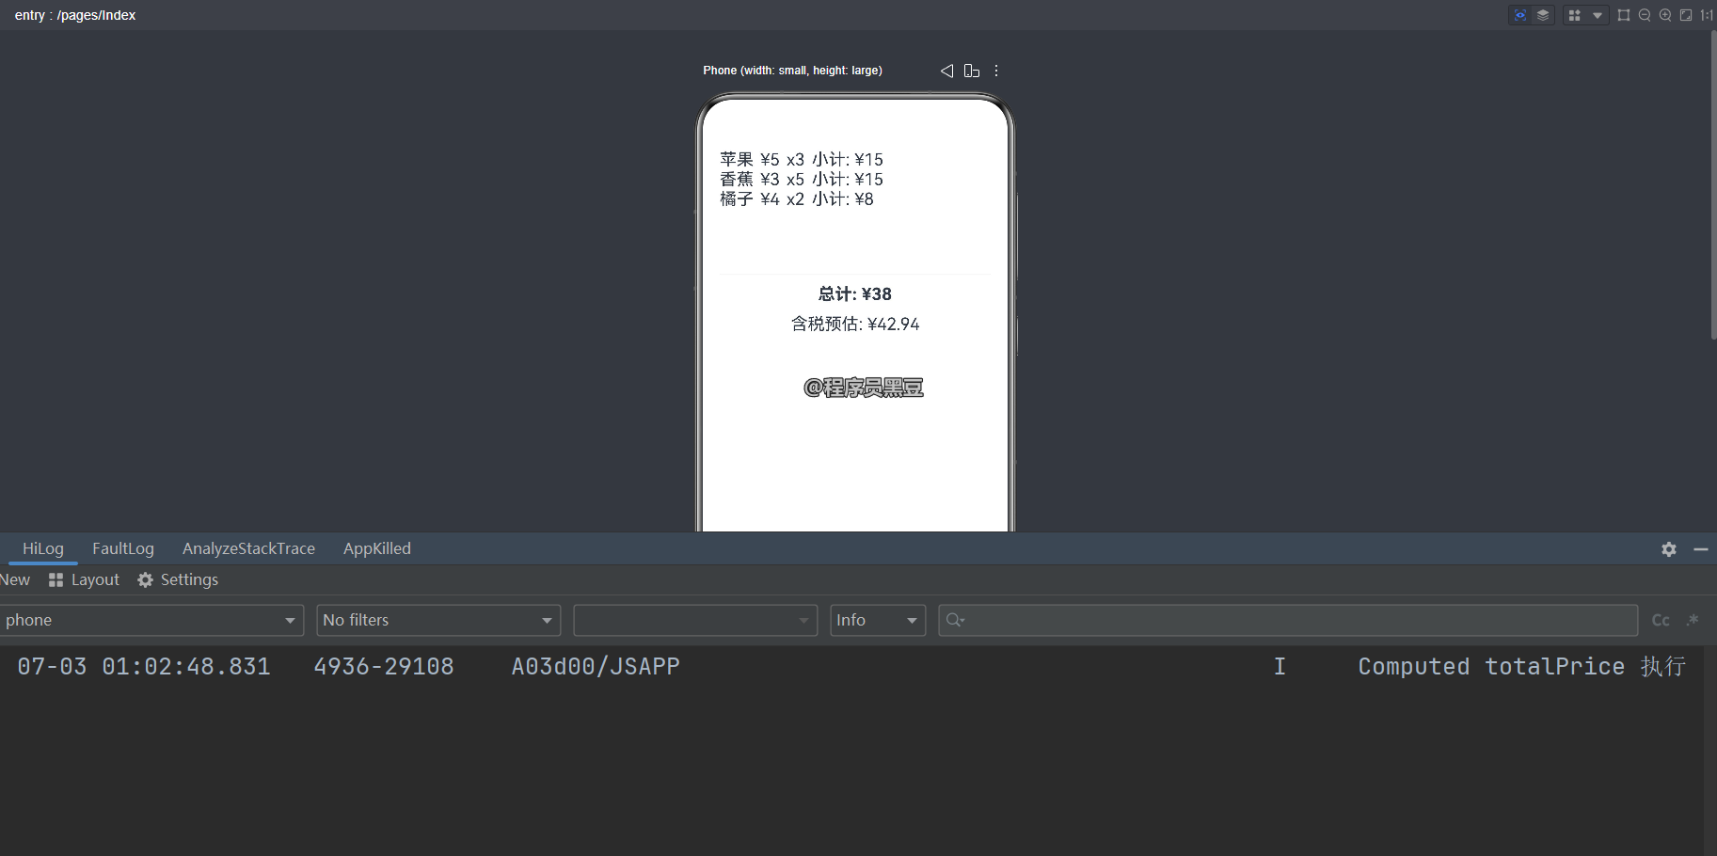Click the Computed totalPrice log message
This screenshot has width=1717, height=856.
pos(1521,666)
